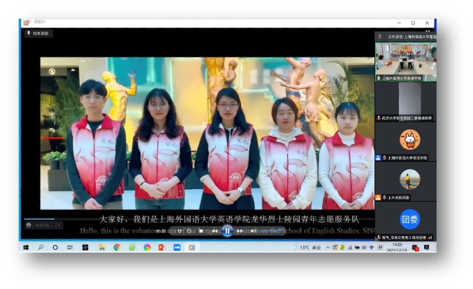Click the message input field at bottom left
The width and height of the screenshot is (473, 289).
click(43, 225)
